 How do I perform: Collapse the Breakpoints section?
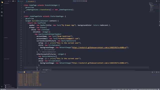click(x=7, y=85)
